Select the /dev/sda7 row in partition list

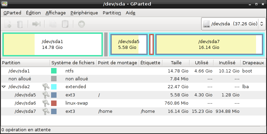(133, 111)
